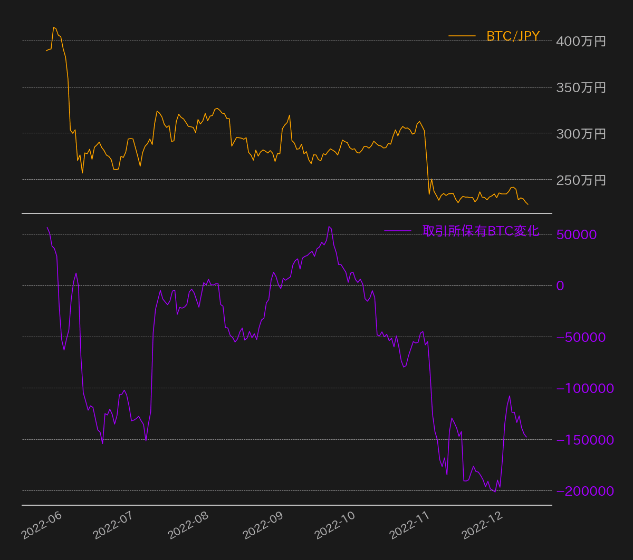Select the 400万円 price axis label

[x=581, y=41]
